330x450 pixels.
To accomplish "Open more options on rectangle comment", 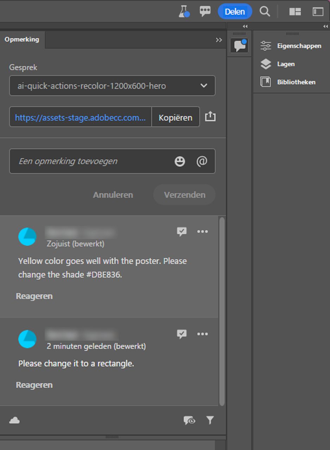I will point(203,334).
